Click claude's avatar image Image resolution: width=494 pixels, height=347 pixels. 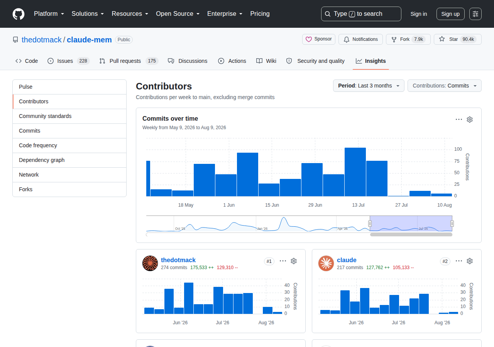pos(326,263)
